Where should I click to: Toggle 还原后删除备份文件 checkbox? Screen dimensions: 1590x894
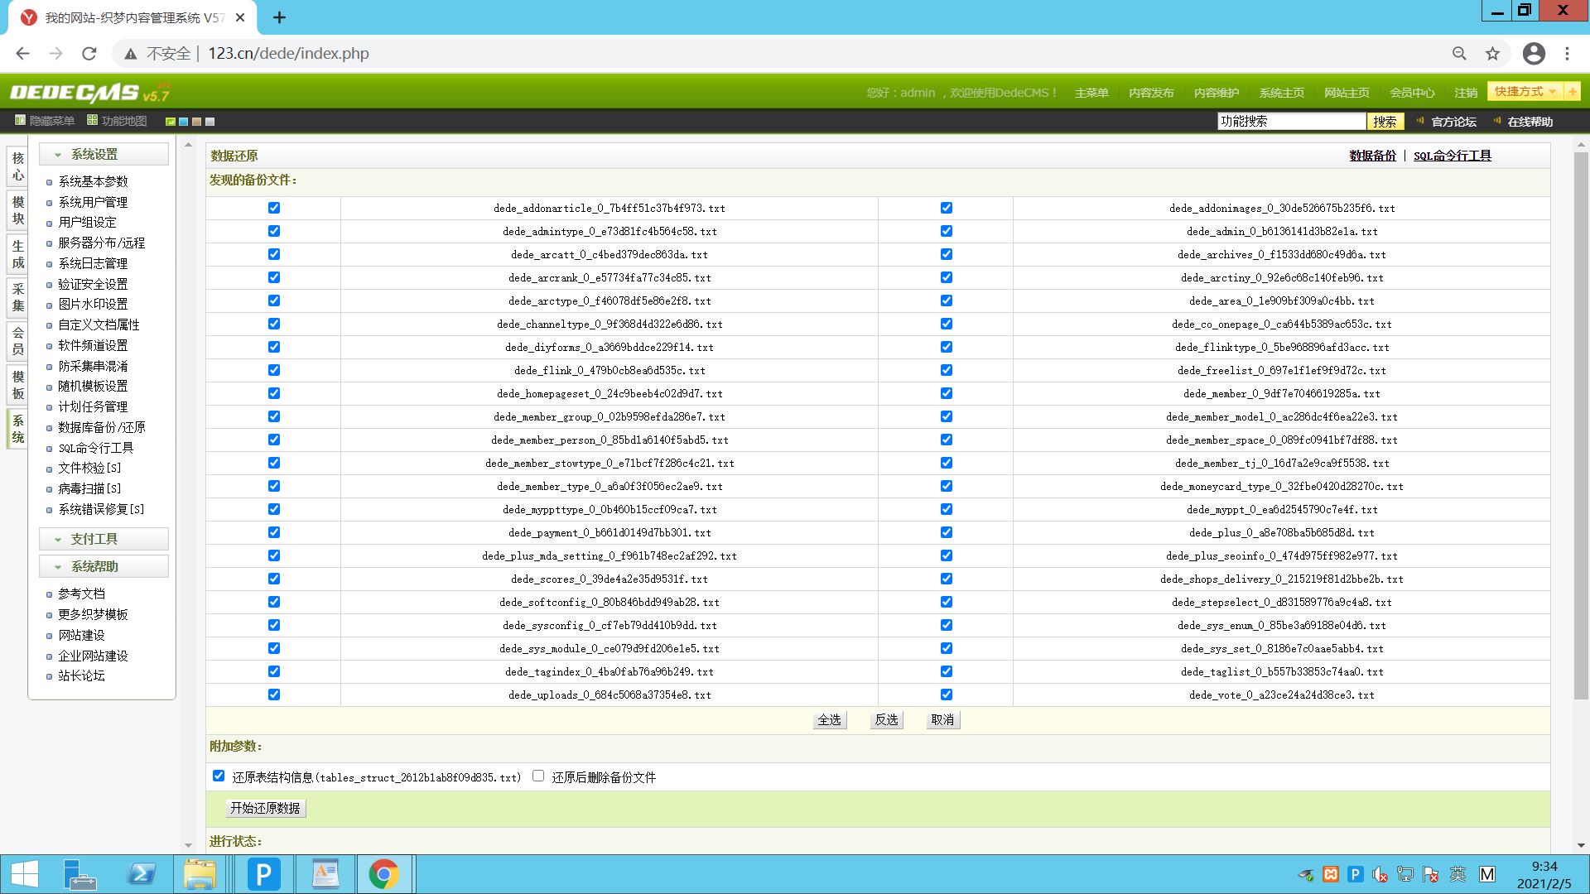click(538, 776)
